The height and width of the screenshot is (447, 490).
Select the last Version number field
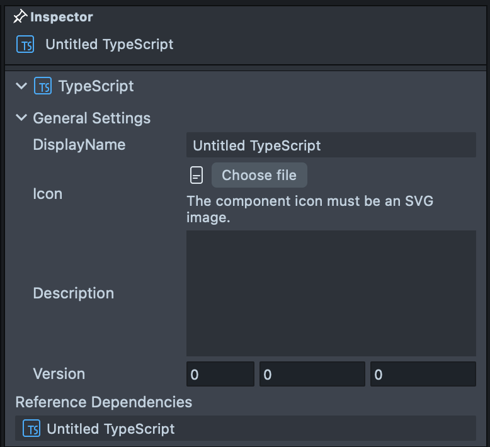[x=423, y=375]
